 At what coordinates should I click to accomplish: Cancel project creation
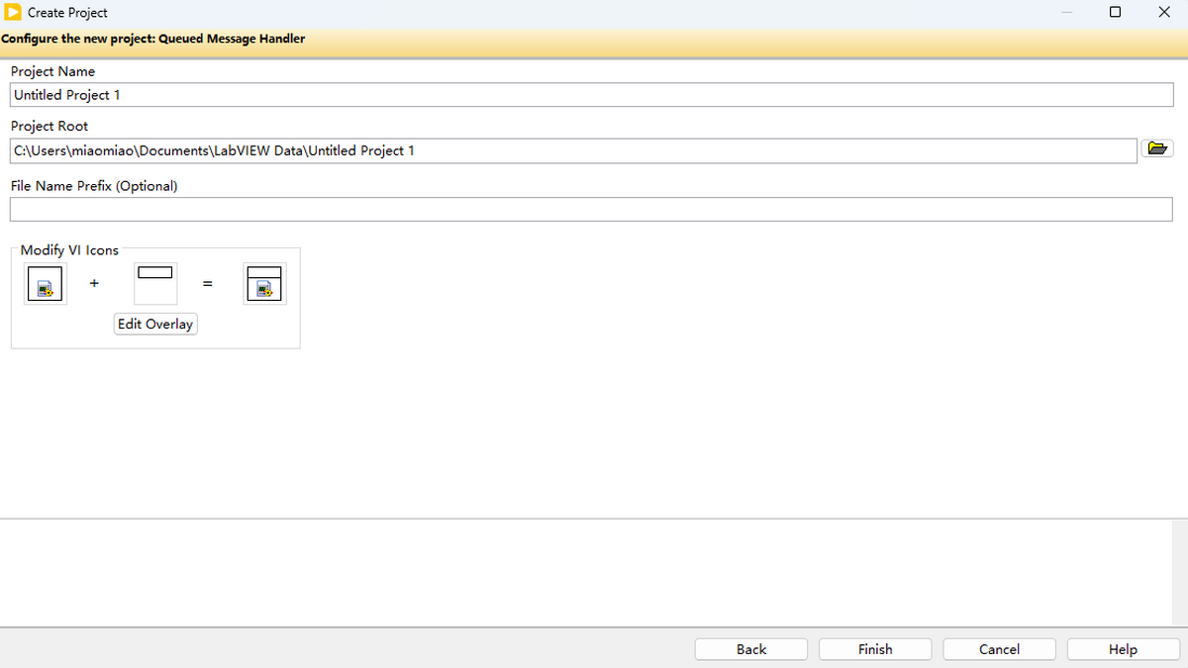pyautogui.click(x=999, y=649)
